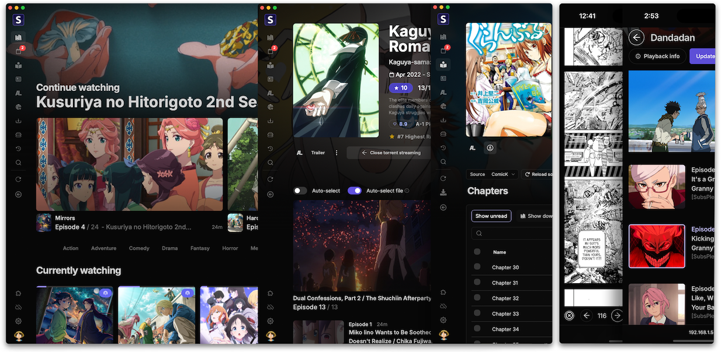Disable the Auto-select file toggle
This screenshot has height=352, width=721.
(x=354, y=191)
